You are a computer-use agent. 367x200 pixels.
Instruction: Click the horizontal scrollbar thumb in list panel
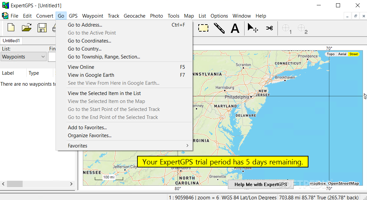[x=15, y=184]
